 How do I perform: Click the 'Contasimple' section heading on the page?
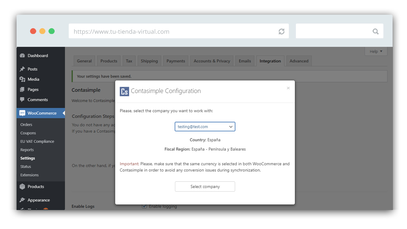(x=86, y=90)
